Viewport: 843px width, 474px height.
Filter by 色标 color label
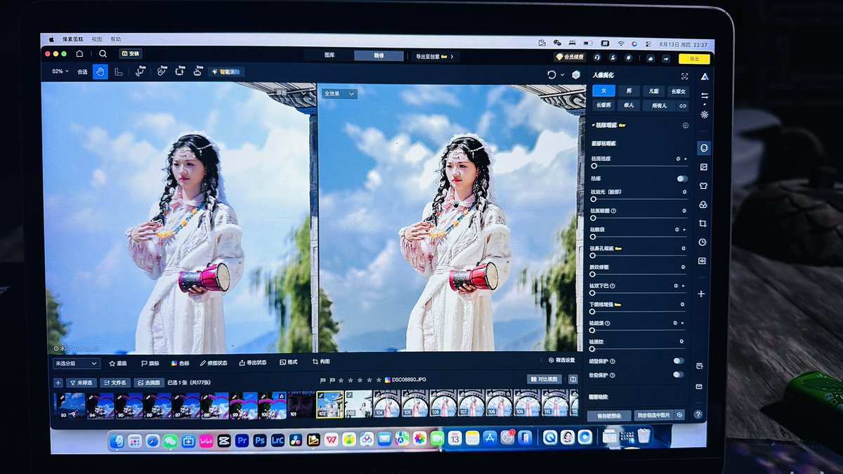coord(181,363)
